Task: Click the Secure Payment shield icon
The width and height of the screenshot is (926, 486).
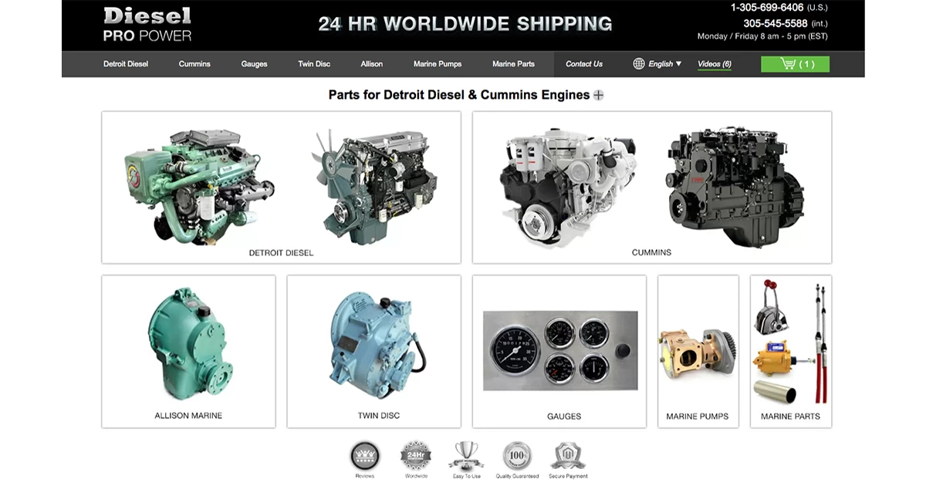Action: pos(568,456)
